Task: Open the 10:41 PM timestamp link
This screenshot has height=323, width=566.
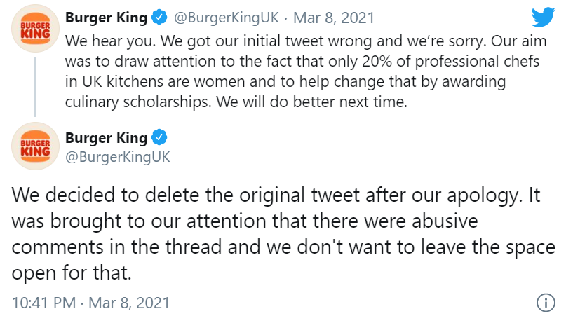Action: [90, 303]
